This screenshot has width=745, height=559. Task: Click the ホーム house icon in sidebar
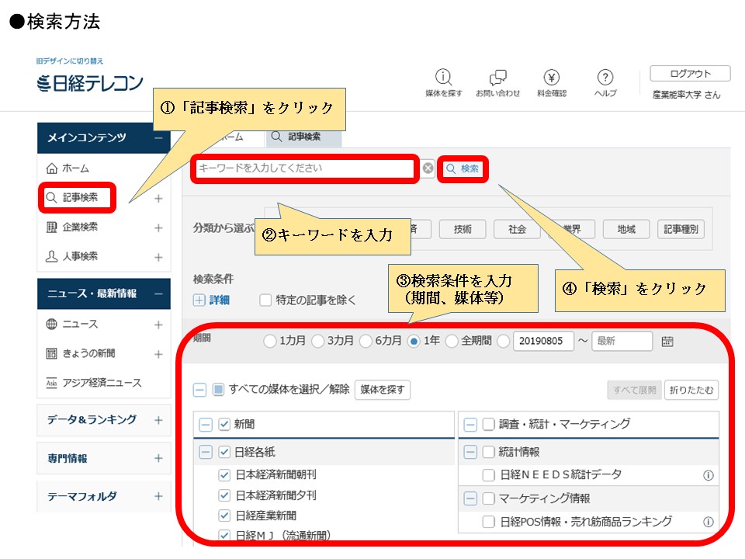click(52, 168)
